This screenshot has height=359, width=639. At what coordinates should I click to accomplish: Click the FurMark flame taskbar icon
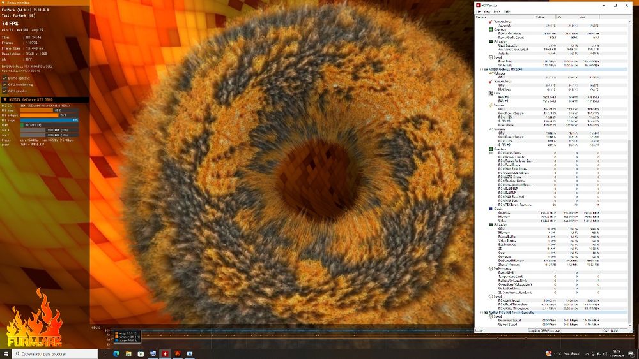(177, 354)
